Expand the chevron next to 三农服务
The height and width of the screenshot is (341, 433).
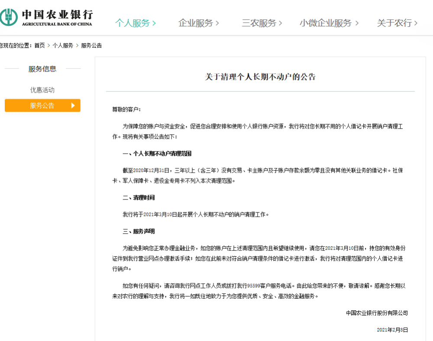click(x=280, y=23)
